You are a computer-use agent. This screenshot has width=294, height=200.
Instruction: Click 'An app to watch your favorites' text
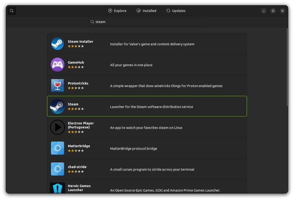tap(146, 128)
